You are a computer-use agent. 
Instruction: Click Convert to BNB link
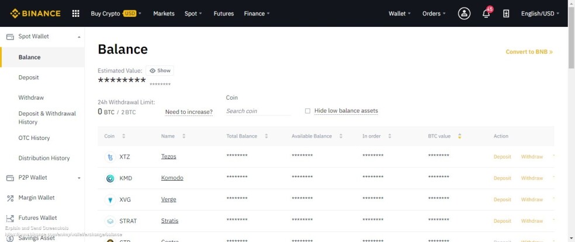(529, 52)
